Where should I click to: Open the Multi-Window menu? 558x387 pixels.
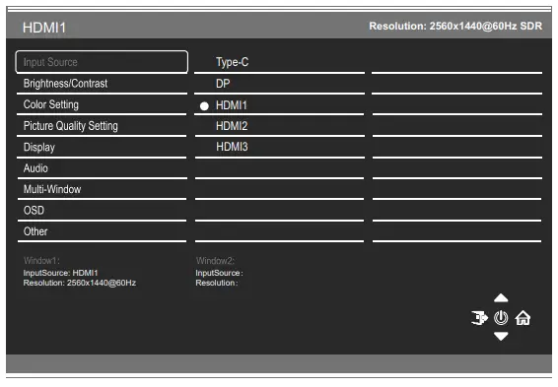pyautogui.click(x=102, y=189)
